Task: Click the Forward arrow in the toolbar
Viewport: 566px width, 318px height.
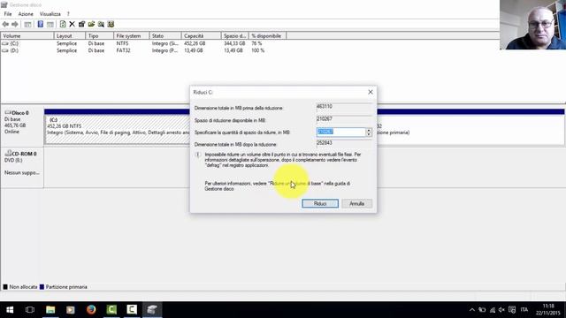Action: (x=15, y=24)
